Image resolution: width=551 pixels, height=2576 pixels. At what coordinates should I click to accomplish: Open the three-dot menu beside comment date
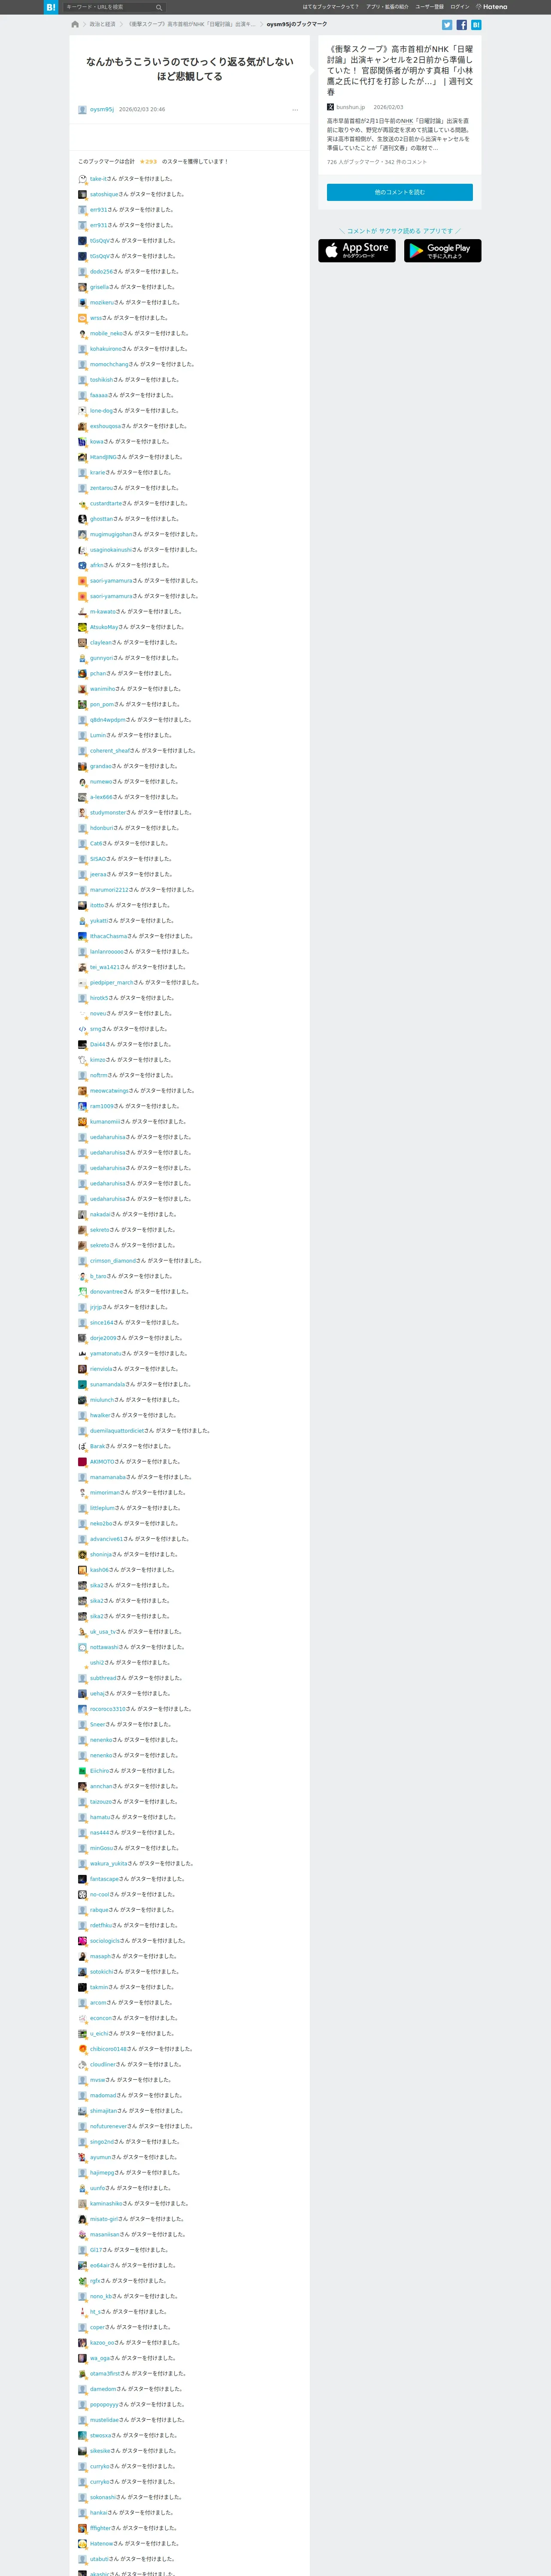pos(295,110)
